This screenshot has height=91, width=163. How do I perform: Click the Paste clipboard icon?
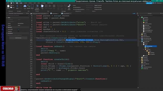coord(8,6)
